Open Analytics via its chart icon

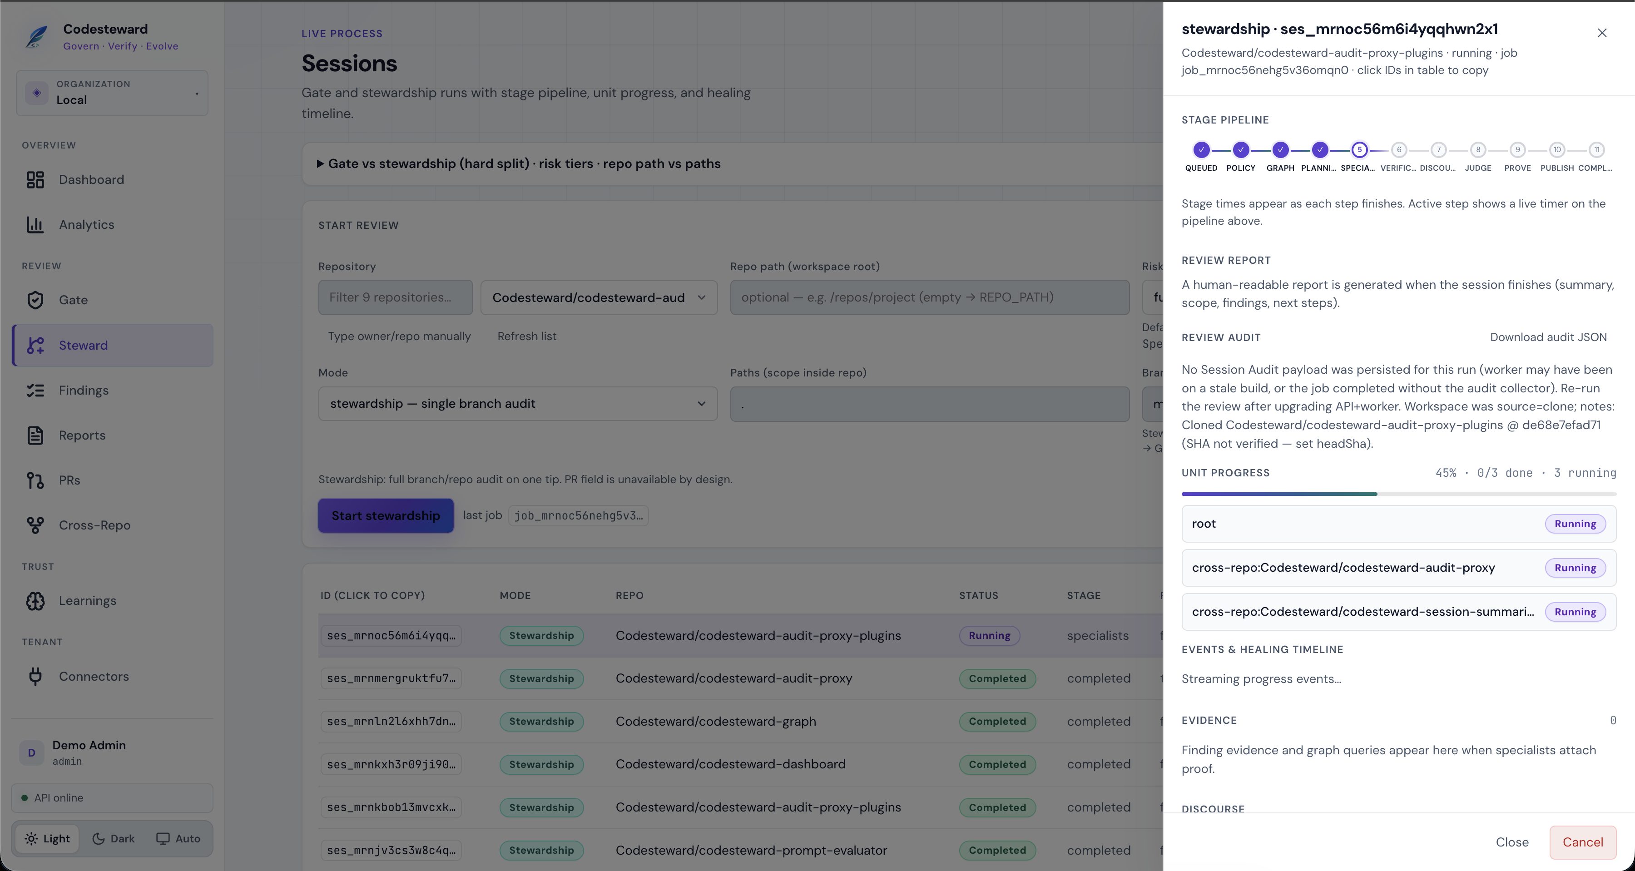(35, 225)
